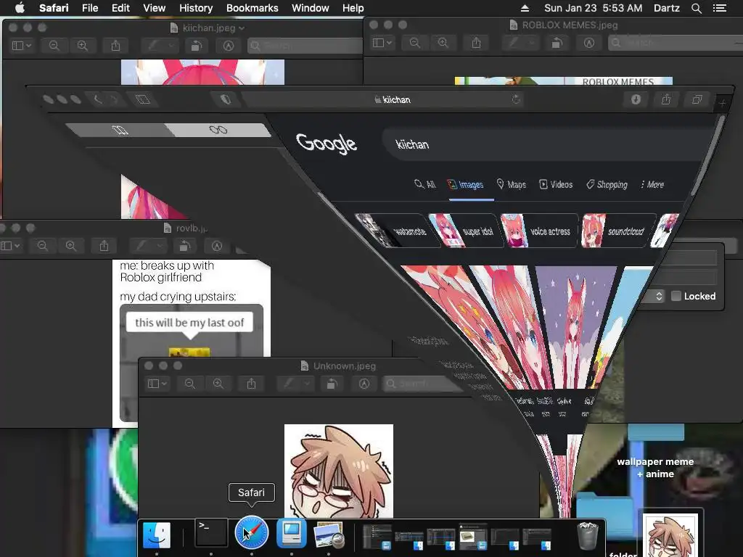Click Safari page vertical scrollbar
The height and width of the screenshot is (557, 743).
point(707,157)
